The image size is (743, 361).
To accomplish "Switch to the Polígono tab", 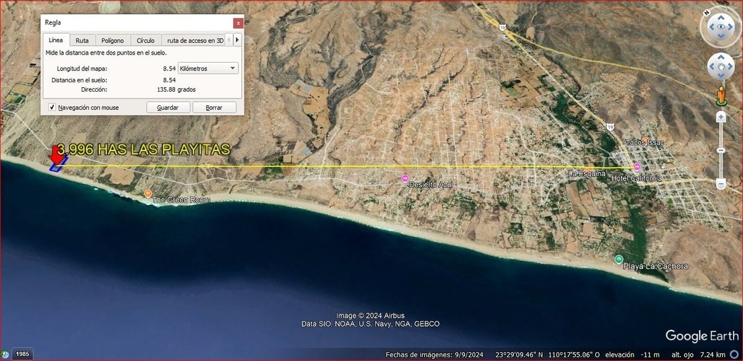I will click(113, 40).
